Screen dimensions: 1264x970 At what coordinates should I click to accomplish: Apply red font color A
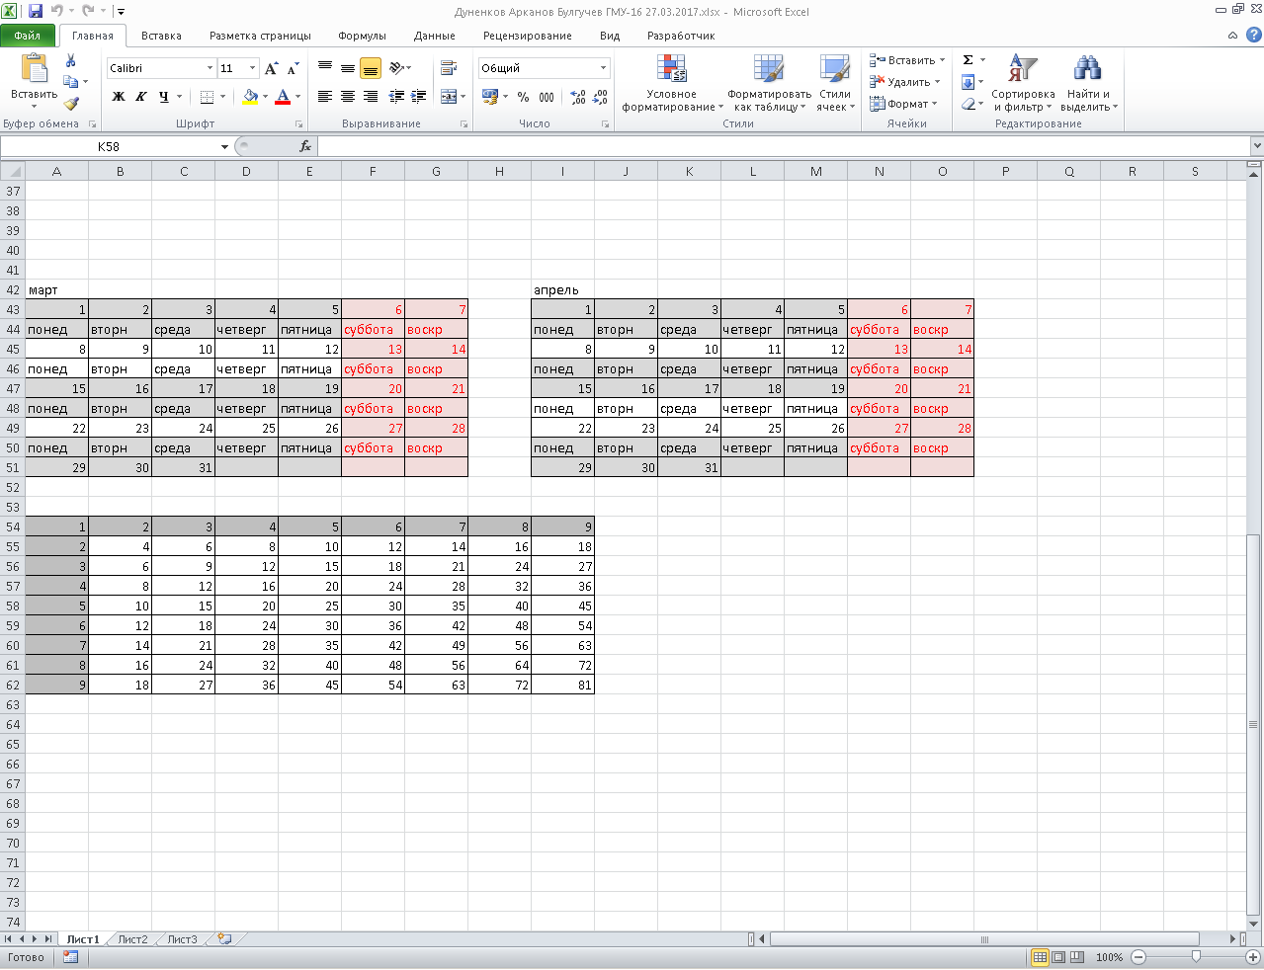coord(283,97)
